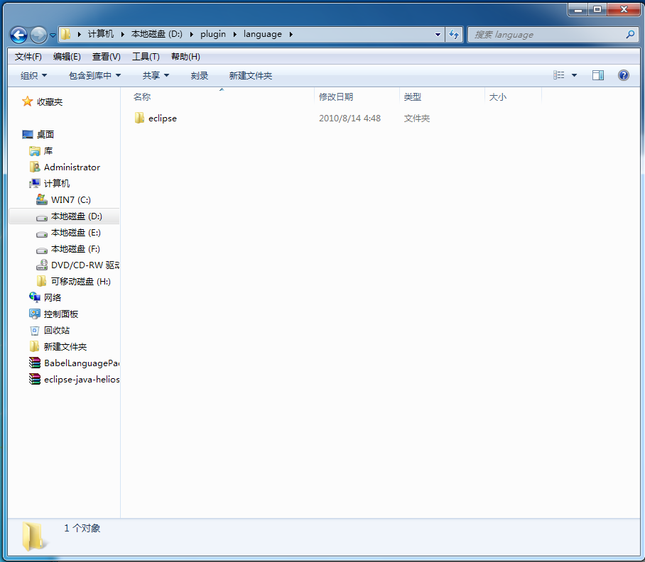Click the 计算机 computer icon in tree
645x562 pixels.
(35, 183)
